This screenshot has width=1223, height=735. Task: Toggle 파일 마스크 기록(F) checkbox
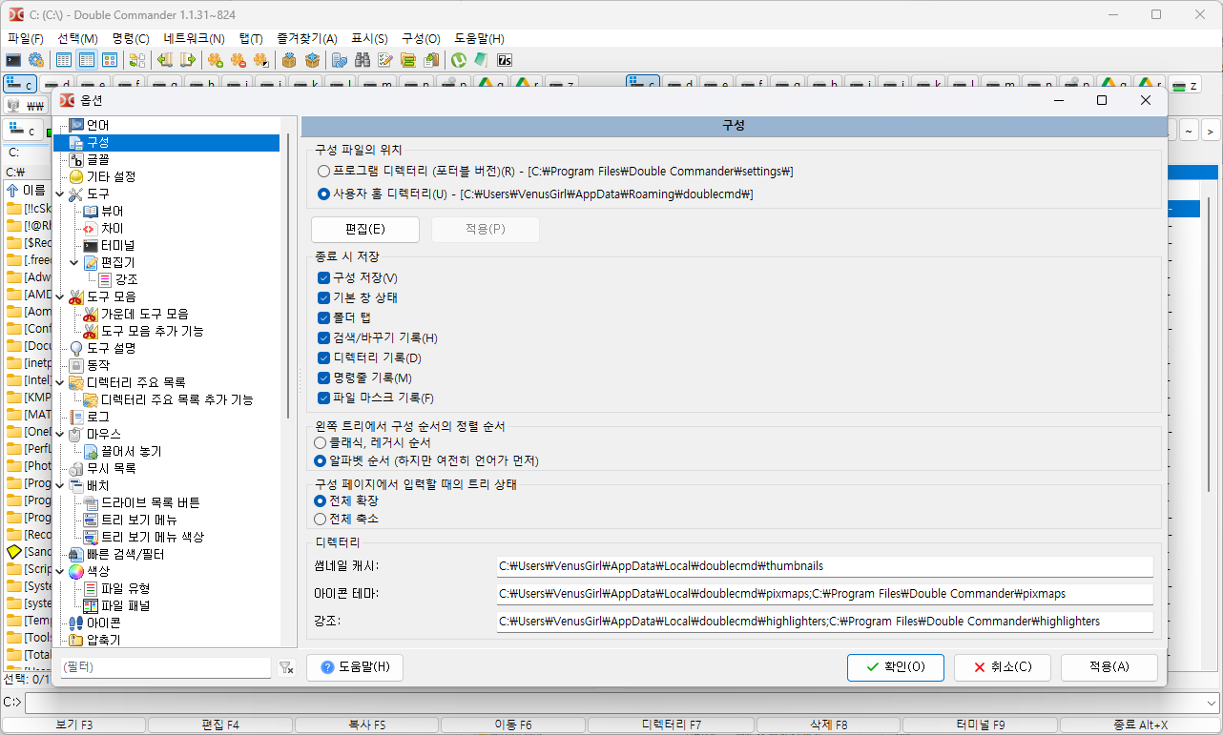coord(323,398)
